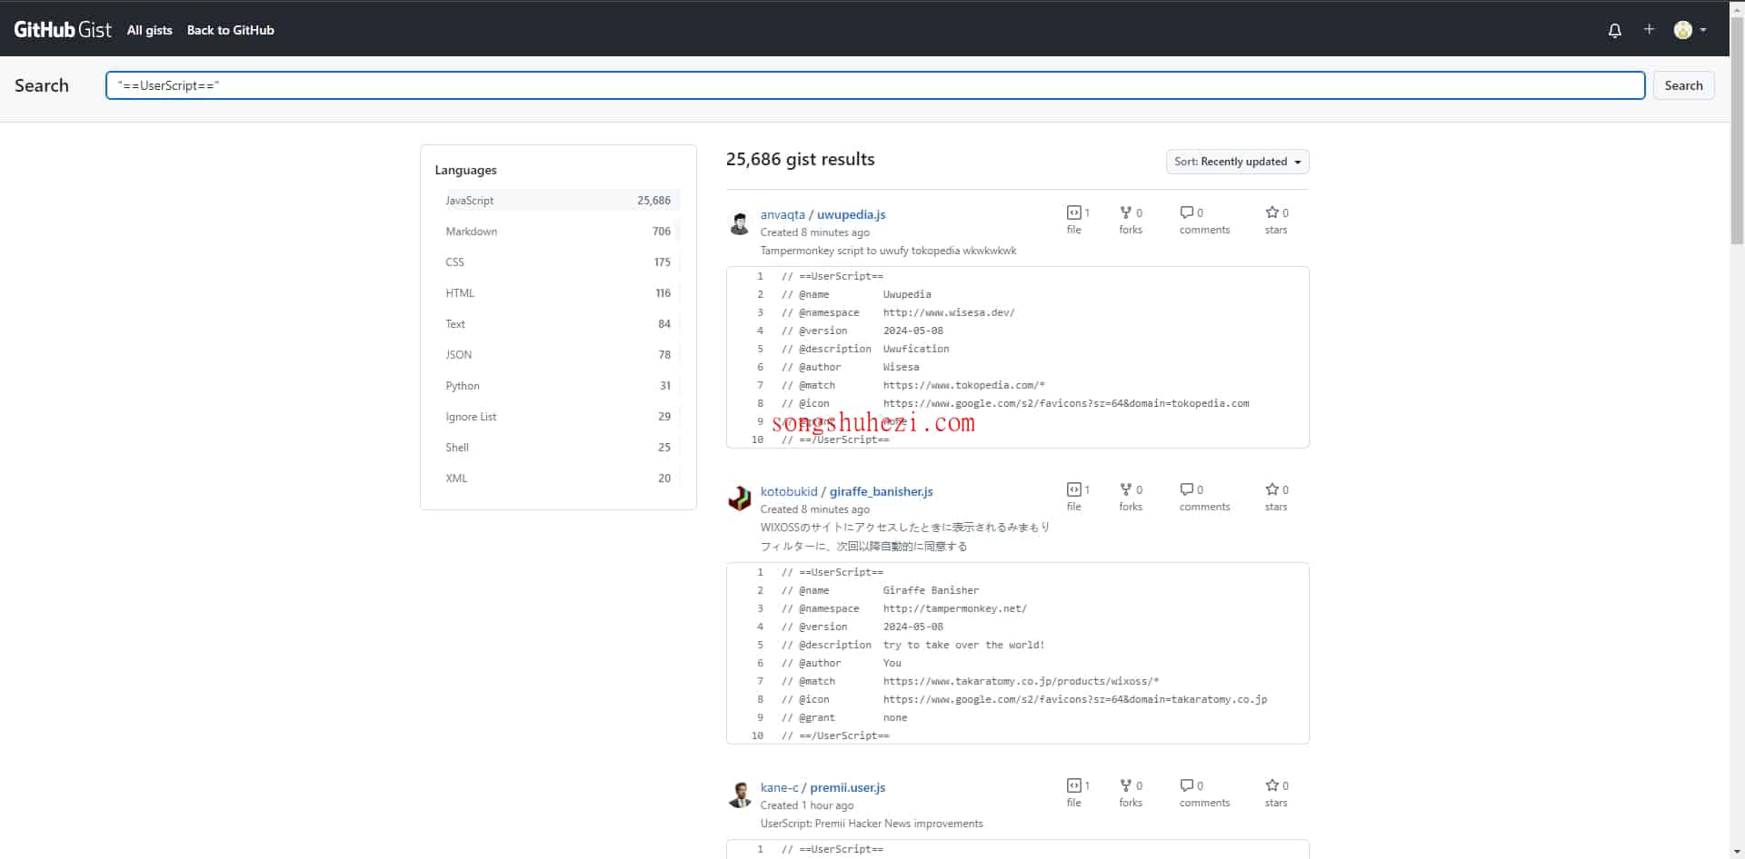The image size is (1745, 859).
Task: Click 'UserScript: Premii Hacker News improvements' description
Action: pyautogui.click(x=872, y=824)
